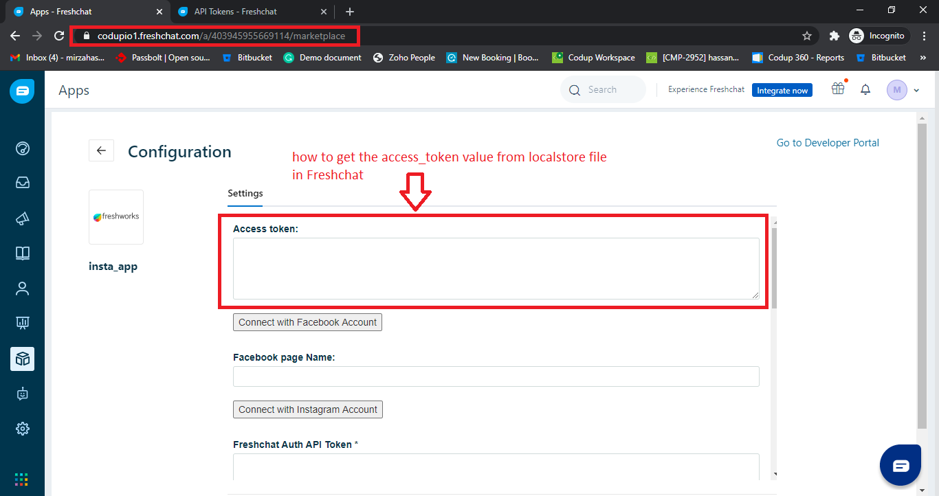Bookmark this page with the star icon
Screen dimensions: 939x496
[x=807, y=36]
